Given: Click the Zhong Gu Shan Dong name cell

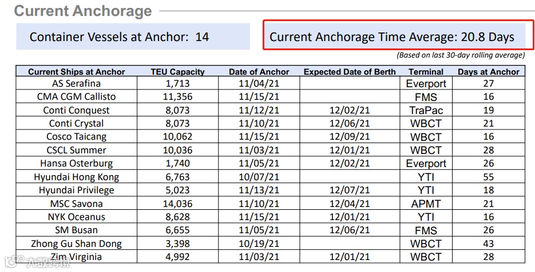Looking at the screenshot, I should [x=77, y=244].
